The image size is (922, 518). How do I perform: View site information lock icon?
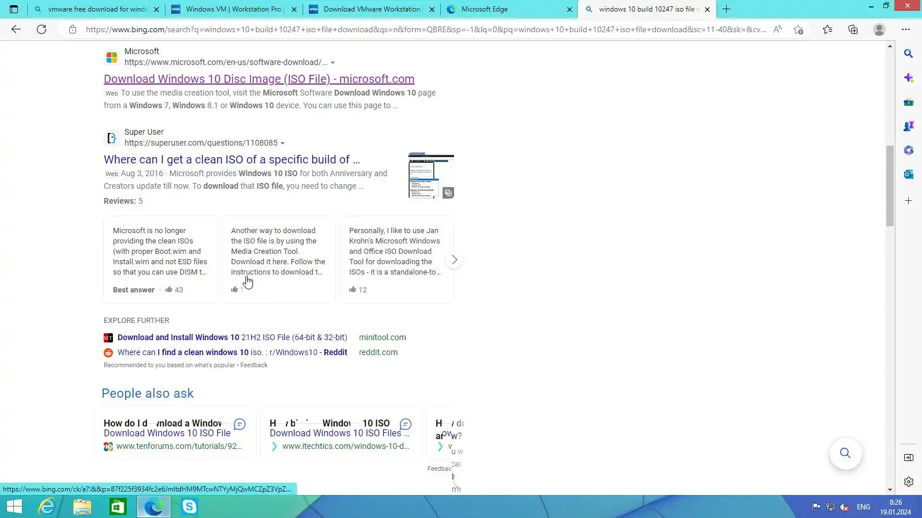[x=73, y=29]
